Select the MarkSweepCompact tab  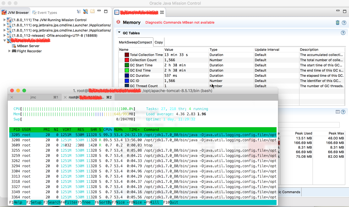click(x=135, y=42)
